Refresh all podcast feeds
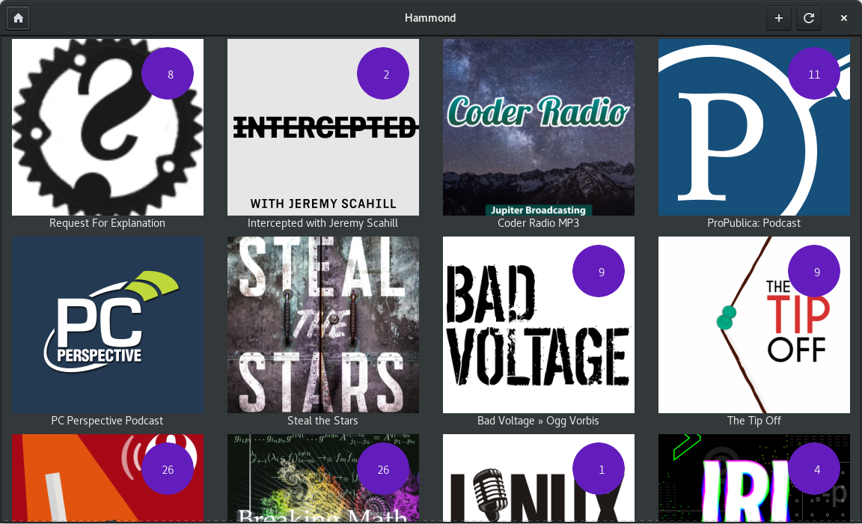Viewport: 862px width, 524px height. [x=809, y=17]
